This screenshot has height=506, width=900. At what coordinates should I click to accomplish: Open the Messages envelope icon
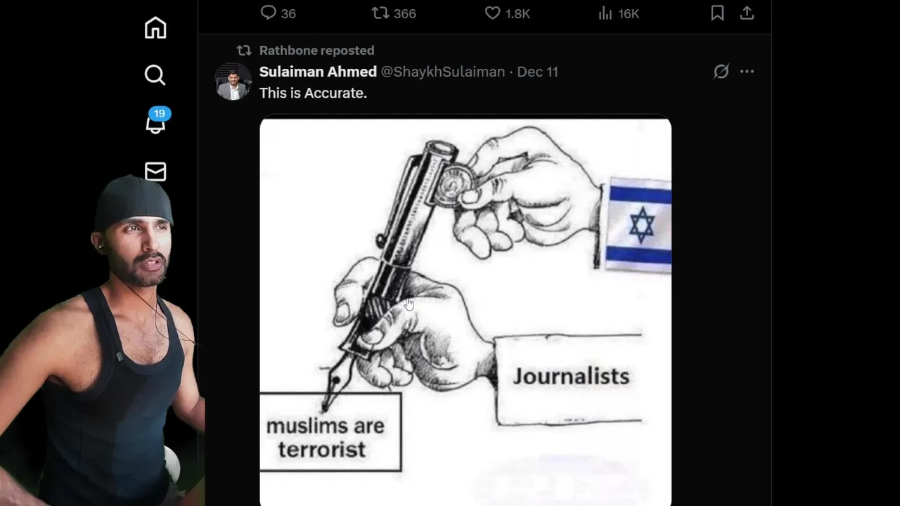coord(155,171)
